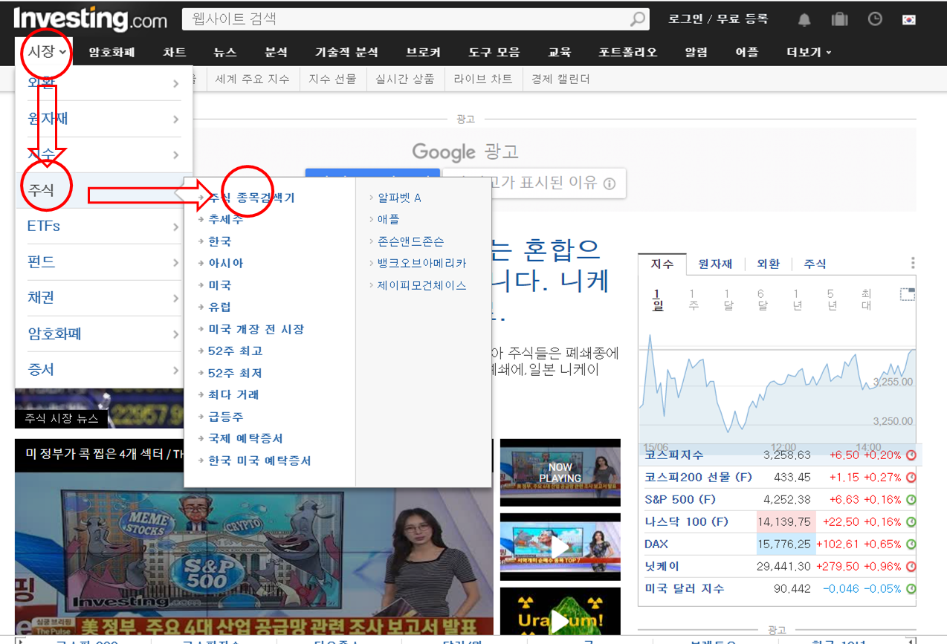Viewport: 947px width, 644px height.
Task: Choose 52주 최고 submenu entry
Action: (x=236, y=351)
